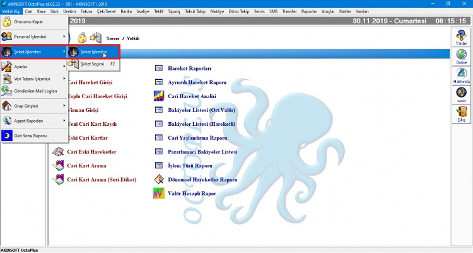Click the Çıkış exit icon
This screenshot has height=253, width=473.
tap(462, 114)
